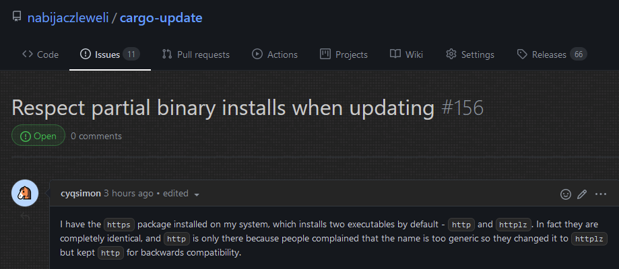The image size is (619, 269).
Task: Expand the edited history dropdown arrow
Action: pyautogui.click(x=197, y=194)
